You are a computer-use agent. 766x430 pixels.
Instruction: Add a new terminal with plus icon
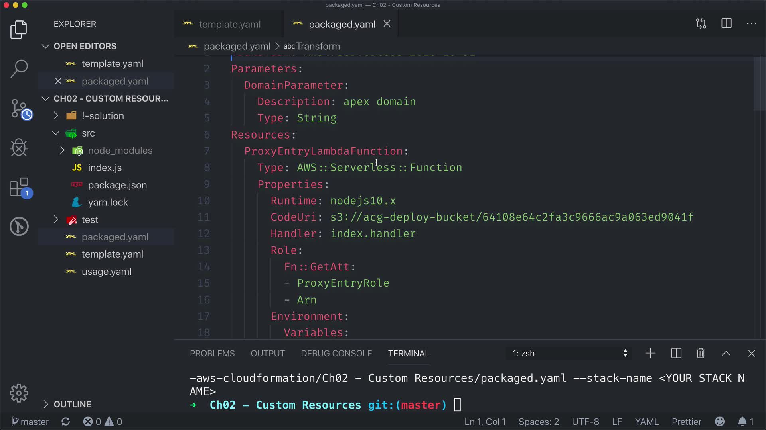click(x=650, y=353)
